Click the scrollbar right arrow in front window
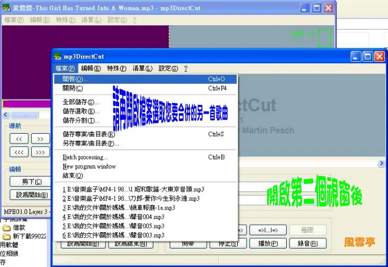Viewport: 388px width, 267px height. [381, 163]
